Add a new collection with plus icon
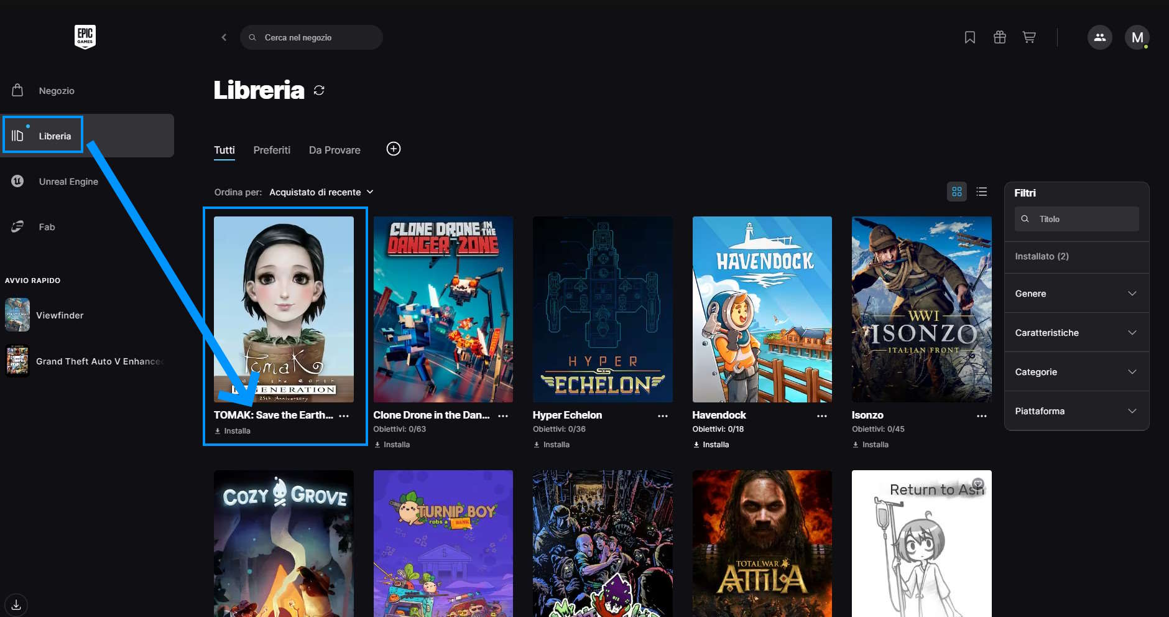1169x617 pixels. (x=394, y=149)
